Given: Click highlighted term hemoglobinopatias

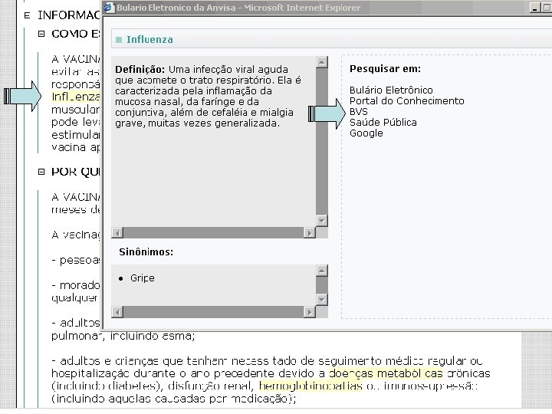Looking at the screenshot, I should tap(310, 386).
